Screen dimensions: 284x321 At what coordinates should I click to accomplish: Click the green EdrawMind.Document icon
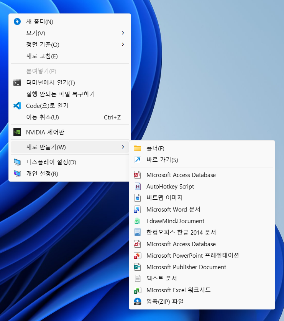coord(137,221)
